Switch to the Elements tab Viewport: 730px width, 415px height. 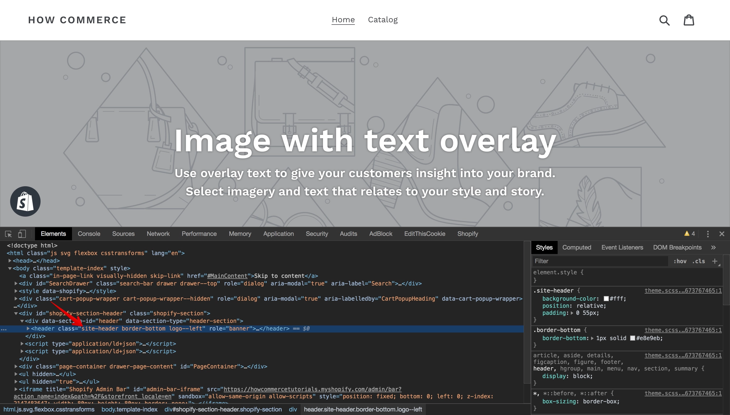53,234
